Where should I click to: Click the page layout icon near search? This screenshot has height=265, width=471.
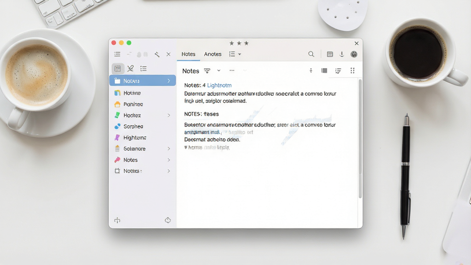pyautogui.click(x=330, y=54)
